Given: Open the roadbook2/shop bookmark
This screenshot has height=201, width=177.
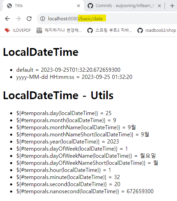Looking at the screenshot, I should pyautogui.click(x=157, y=30).
